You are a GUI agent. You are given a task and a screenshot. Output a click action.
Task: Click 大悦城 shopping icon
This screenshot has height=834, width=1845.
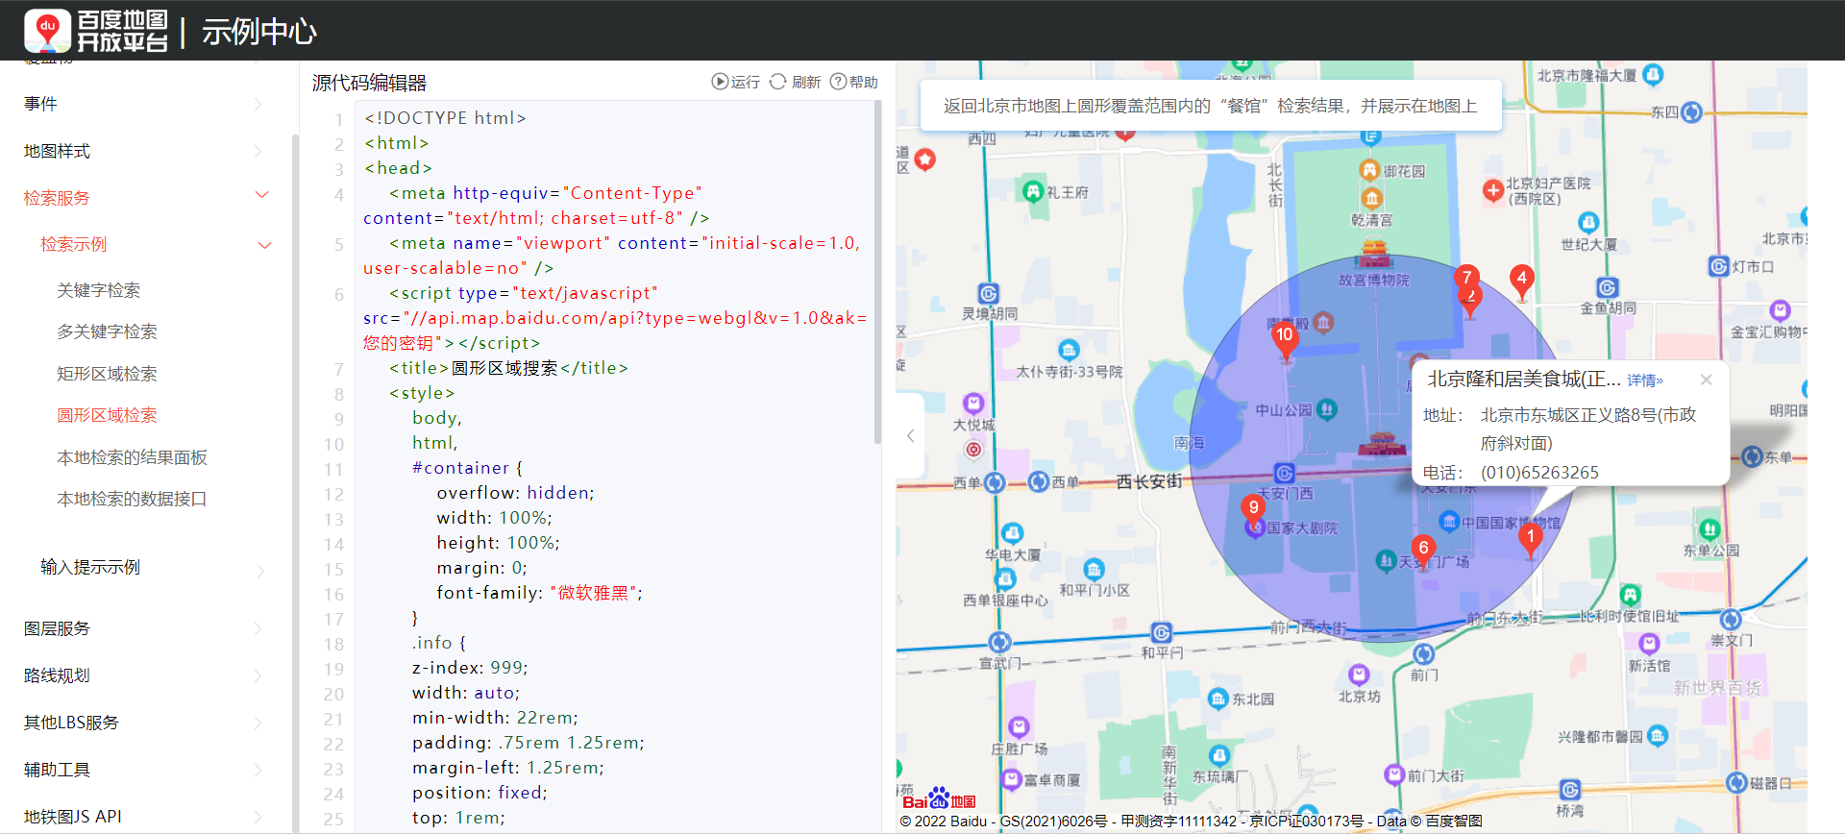pos(973,403)
